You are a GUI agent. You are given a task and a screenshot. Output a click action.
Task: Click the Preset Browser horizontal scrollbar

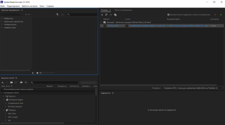33,123
